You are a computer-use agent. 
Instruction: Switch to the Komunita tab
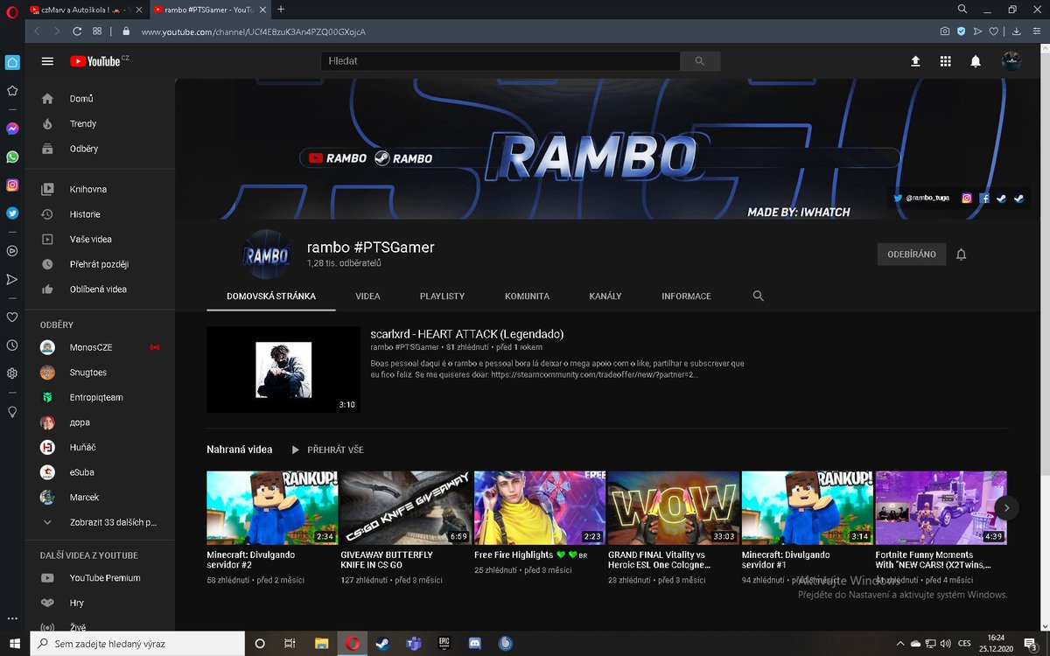pos(527,297)
